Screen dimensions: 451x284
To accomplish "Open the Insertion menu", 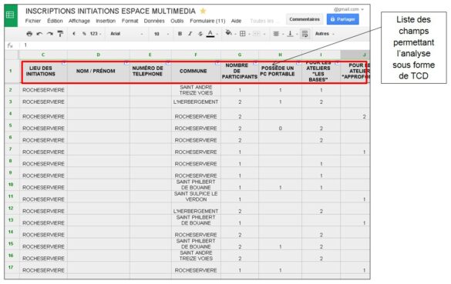I will tap(106, 21).
